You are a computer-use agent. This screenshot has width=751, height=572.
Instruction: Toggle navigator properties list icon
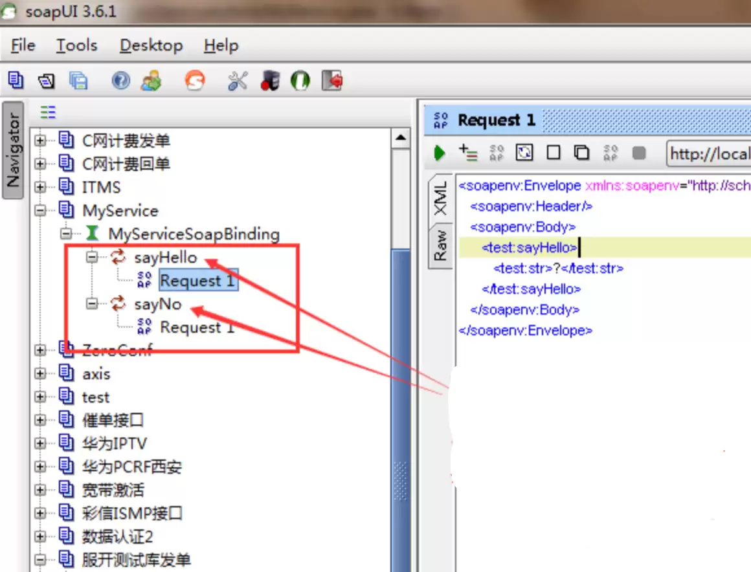(x=48, y=113)
